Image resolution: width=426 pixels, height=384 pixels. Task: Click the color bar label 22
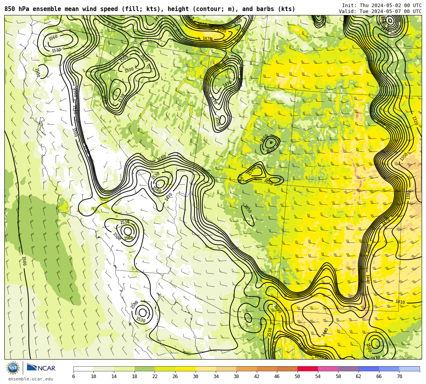[155, 377]
